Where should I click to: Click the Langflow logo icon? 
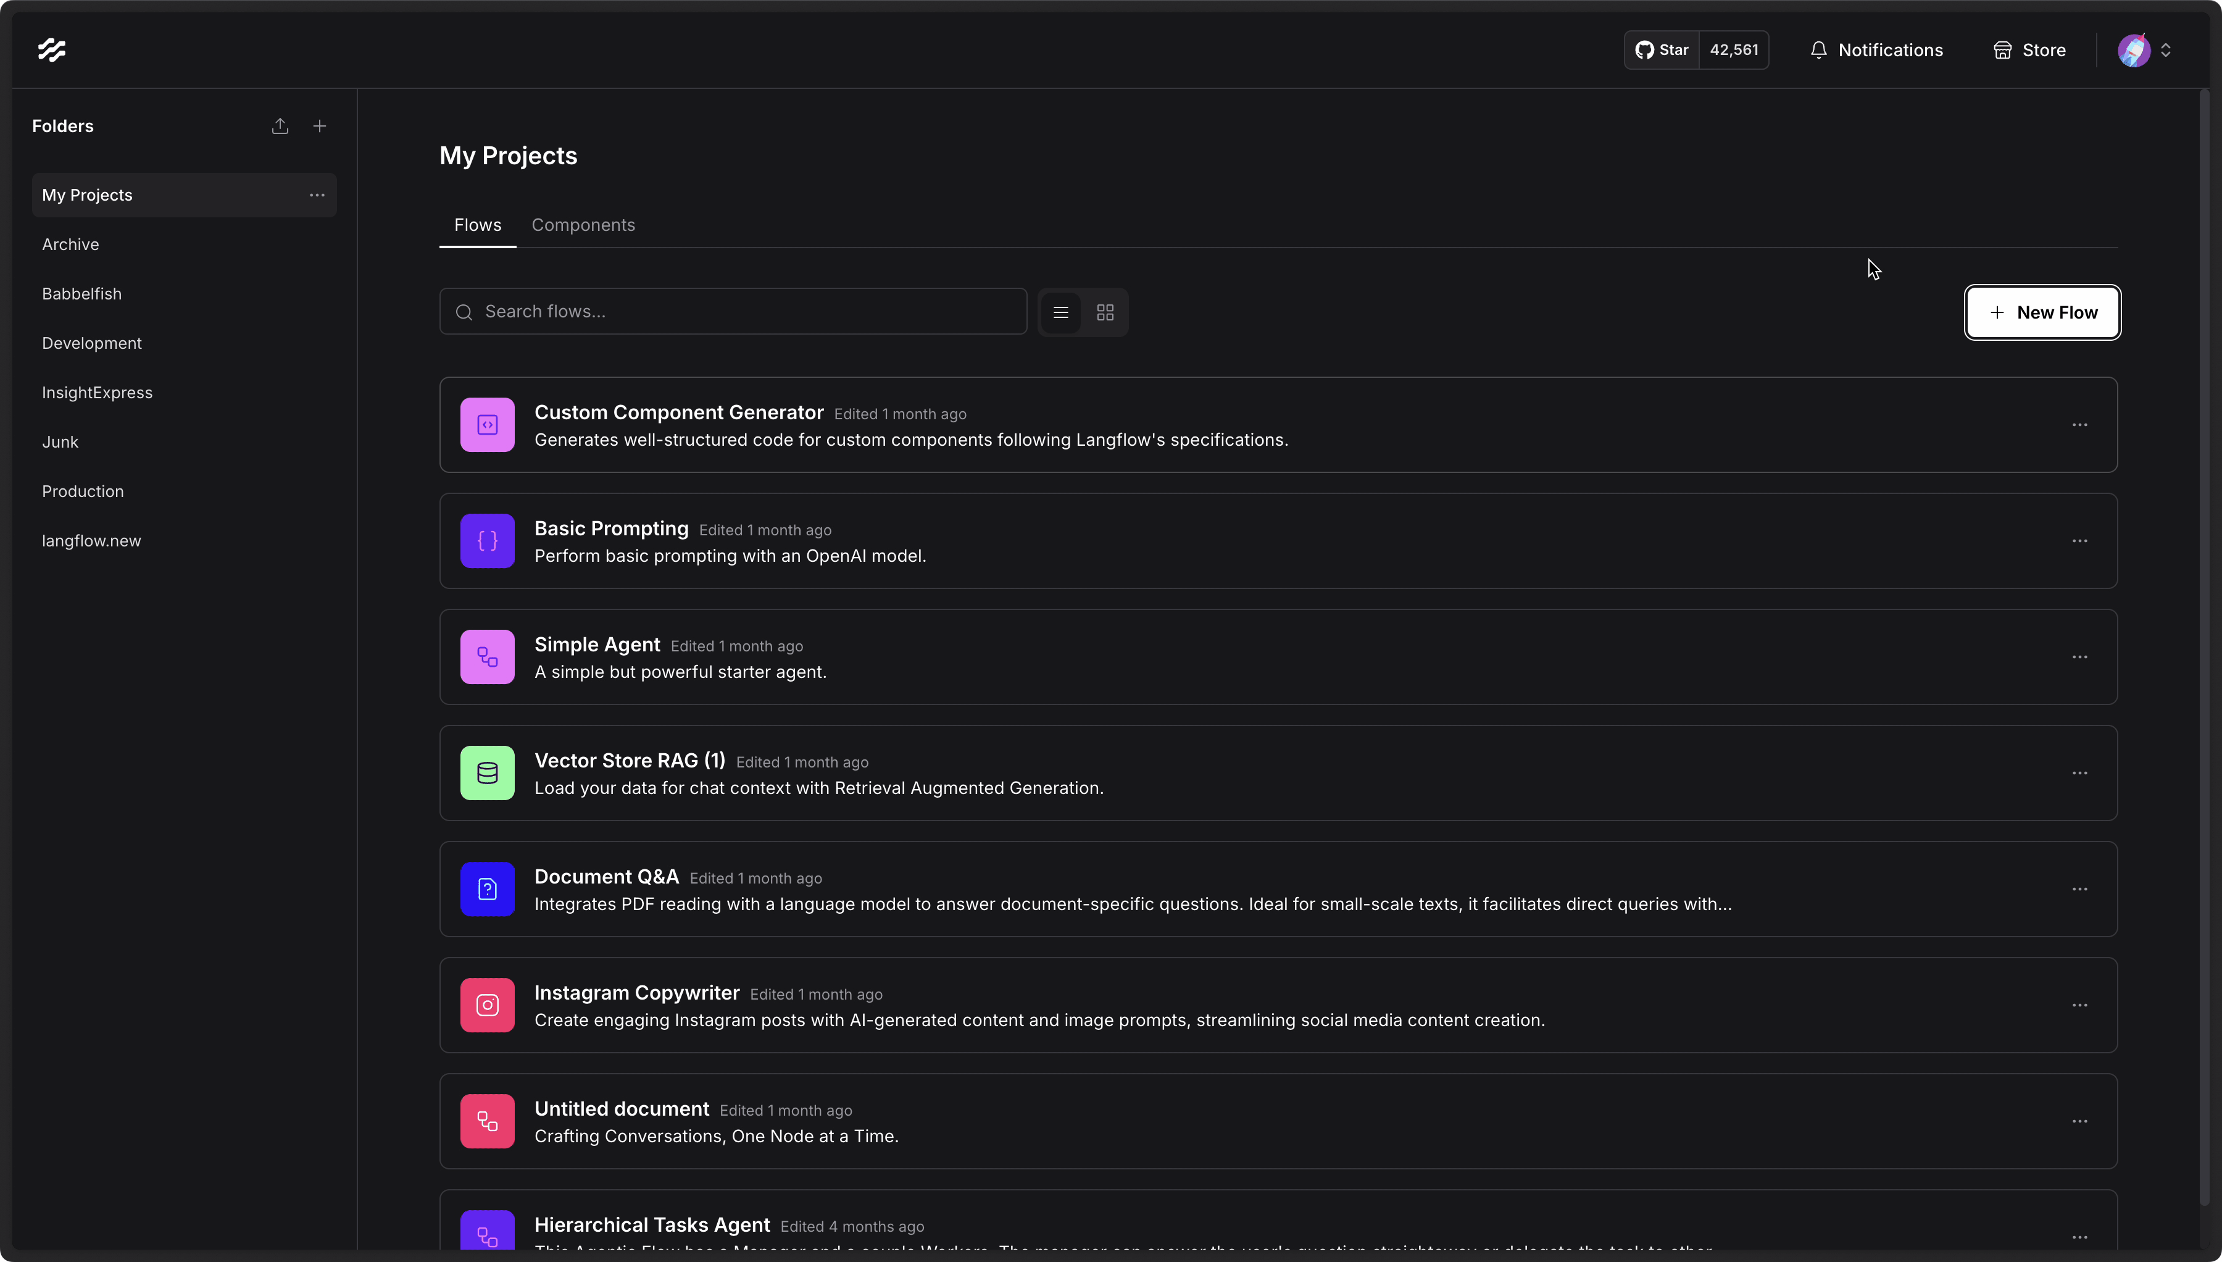pyautogui.click(x=51, y=49)
